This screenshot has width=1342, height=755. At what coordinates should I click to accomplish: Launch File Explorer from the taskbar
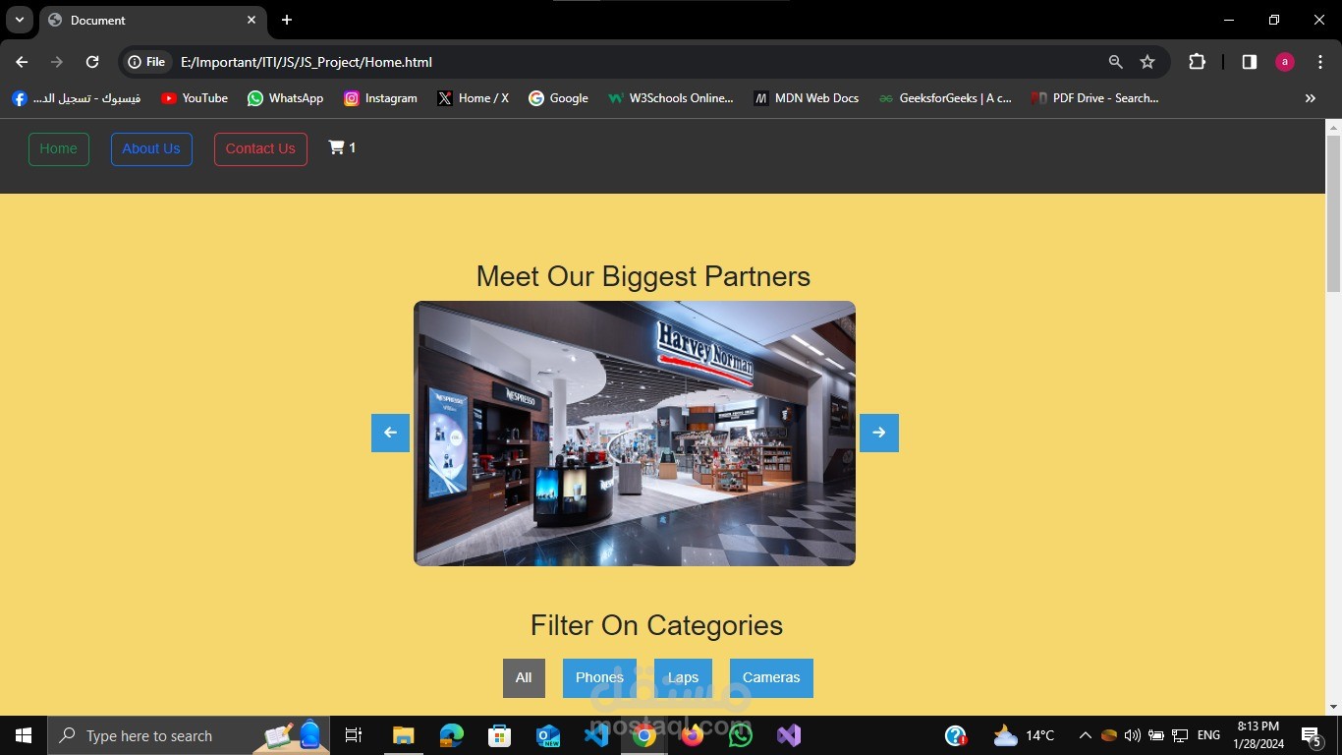(x=404, y=735)
